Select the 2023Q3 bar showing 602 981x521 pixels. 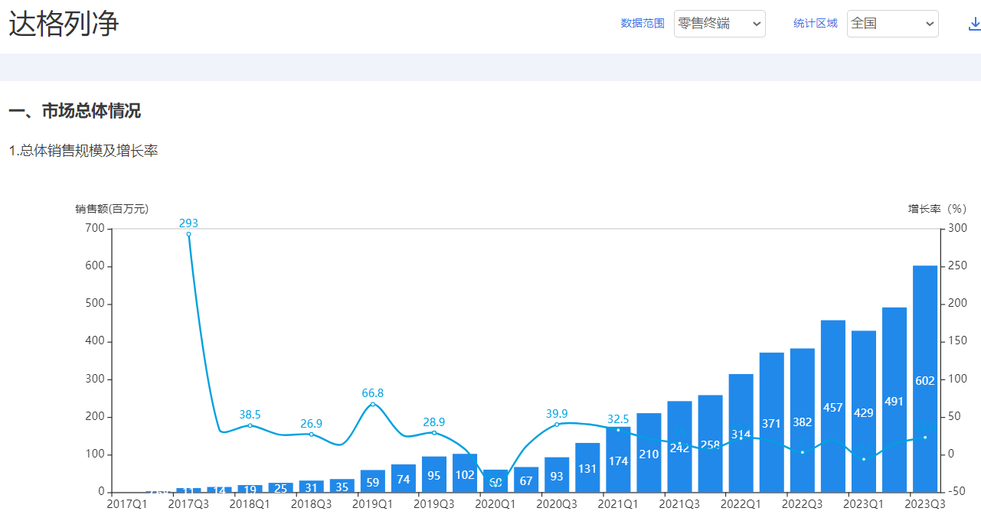coord(925,379)
